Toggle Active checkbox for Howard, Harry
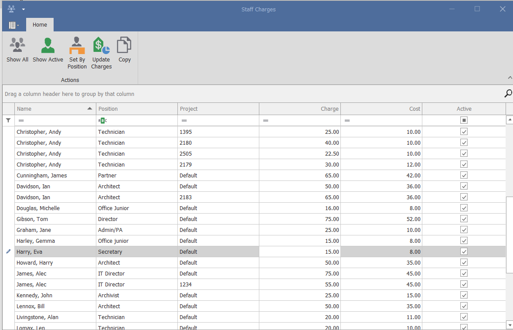Image resolution: width=513 pixels, height=330 pixels. (x=464, y=262)
